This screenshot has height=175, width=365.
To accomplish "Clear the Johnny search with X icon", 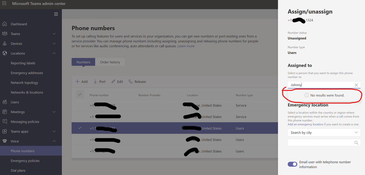I will tap(356, 85).
